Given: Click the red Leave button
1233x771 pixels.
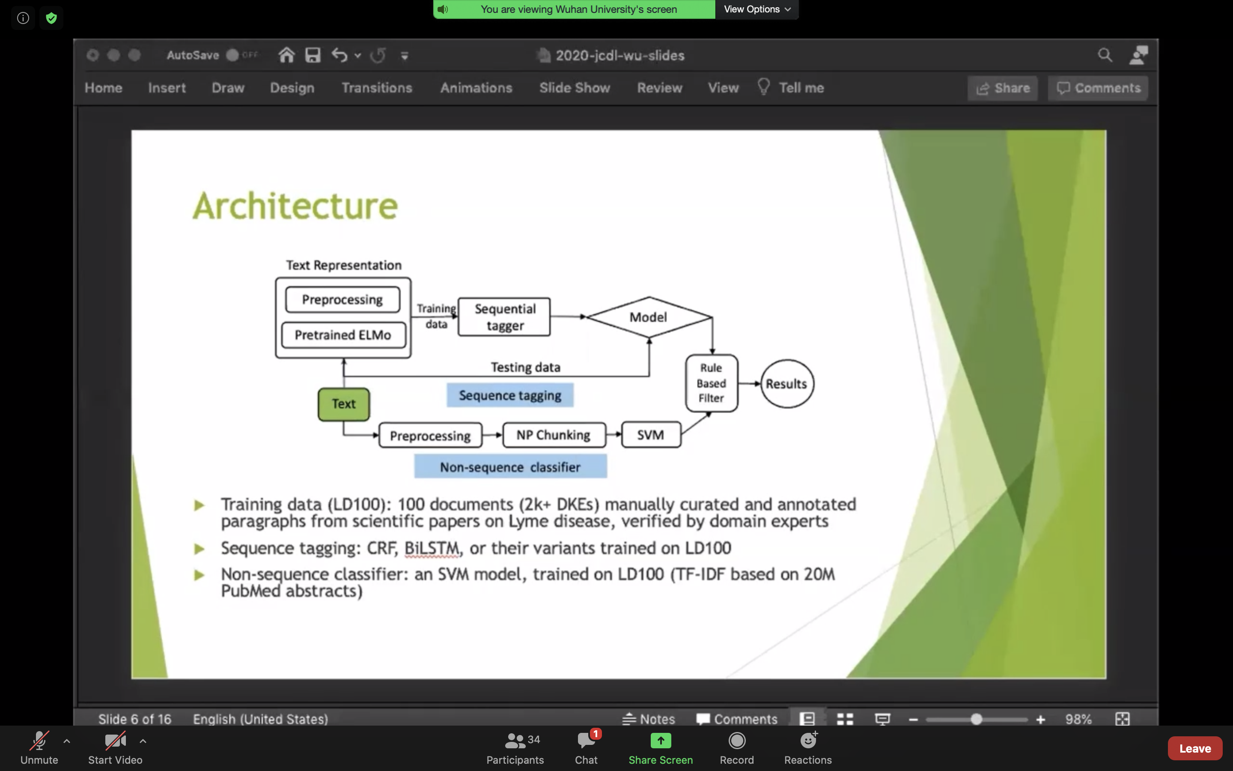Looking at the screenshot, I should tap(1194, 748).
